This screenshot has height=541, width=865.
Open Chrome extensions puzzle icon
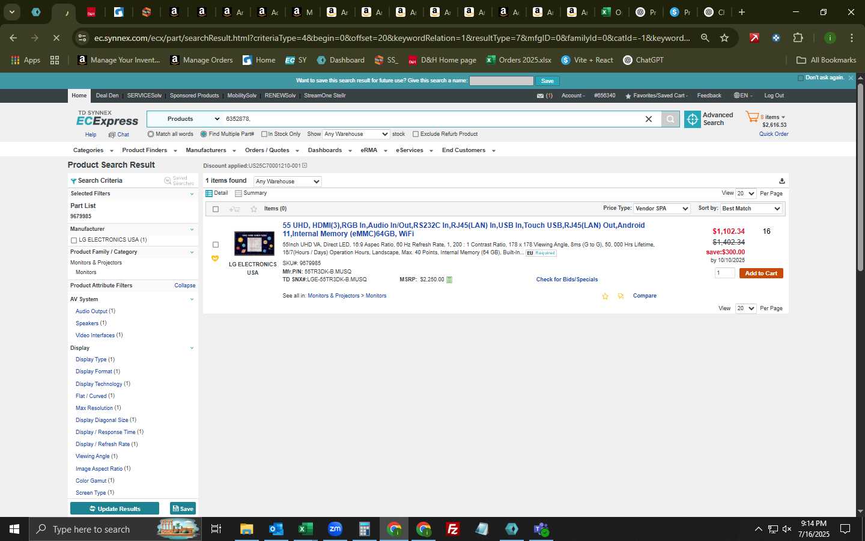798,38
